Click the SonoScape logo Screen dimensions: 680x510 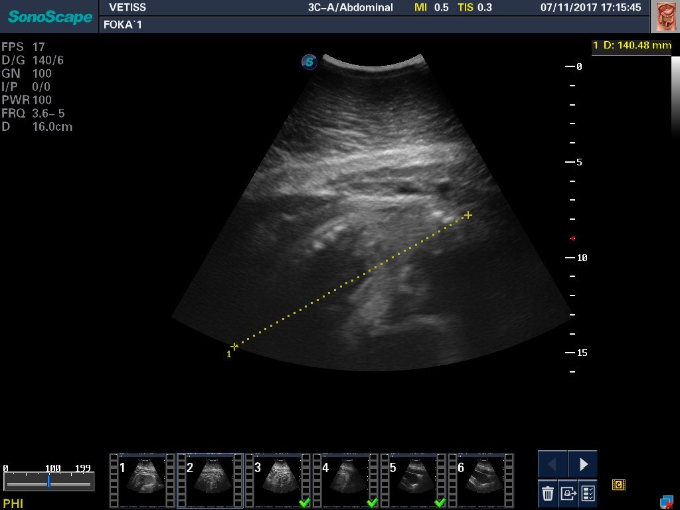click(50, 17)
